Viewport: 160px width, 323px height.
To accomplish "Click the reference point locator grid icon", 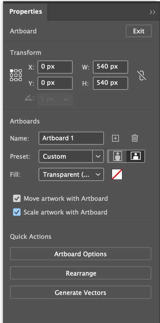I will [x=16, y=75].
